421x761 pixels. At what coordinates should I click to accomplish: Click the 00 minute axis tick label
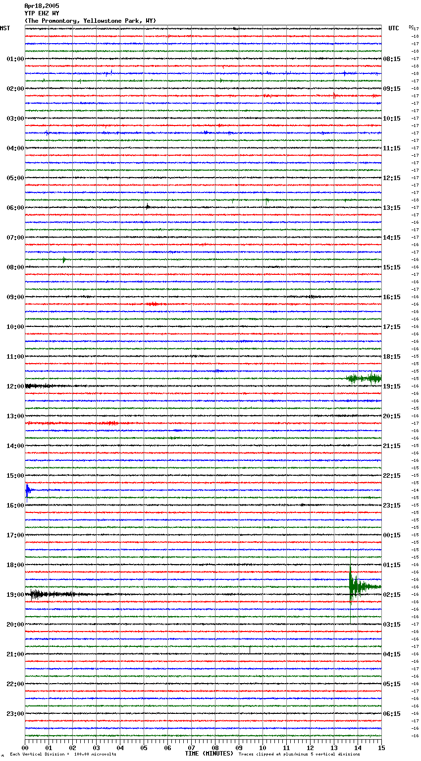point(25,748)
